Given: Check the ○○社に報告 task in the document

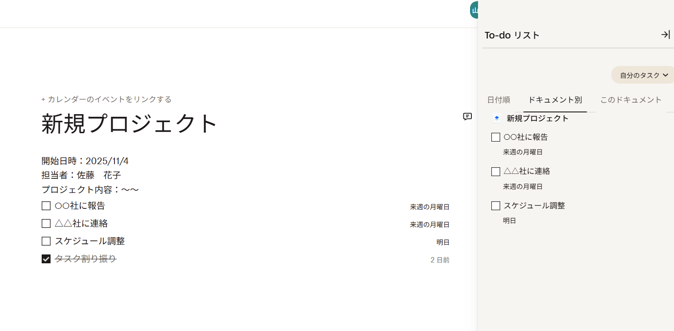Looking at the screenshot, I should [x=46, y=205].
